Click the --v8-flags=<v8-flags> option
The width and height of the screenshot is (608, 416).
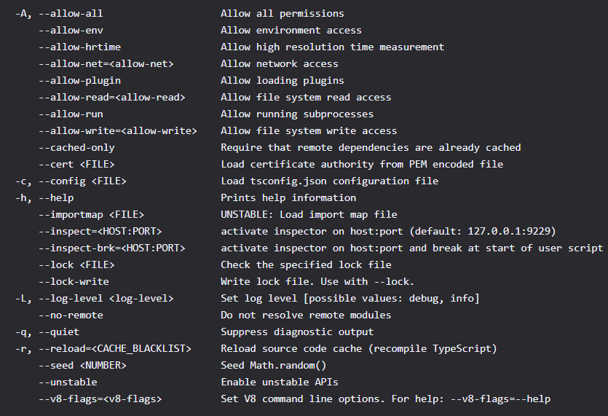(x=100, y=399)
